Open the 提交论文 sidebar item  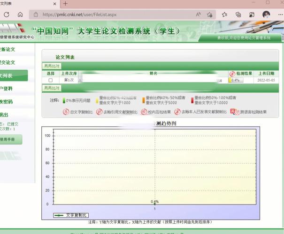coord(7,62)
